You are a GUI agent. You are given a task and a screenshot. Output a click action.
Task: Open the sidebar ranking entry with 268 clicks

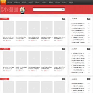pyautogui.click(x=79, y=72)
